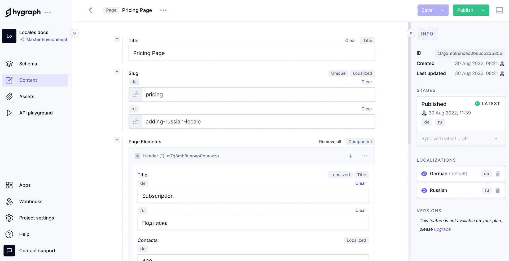Screen dimensions: 509x261
Task: Click Remove all page elements
Action: coord(330,142)
